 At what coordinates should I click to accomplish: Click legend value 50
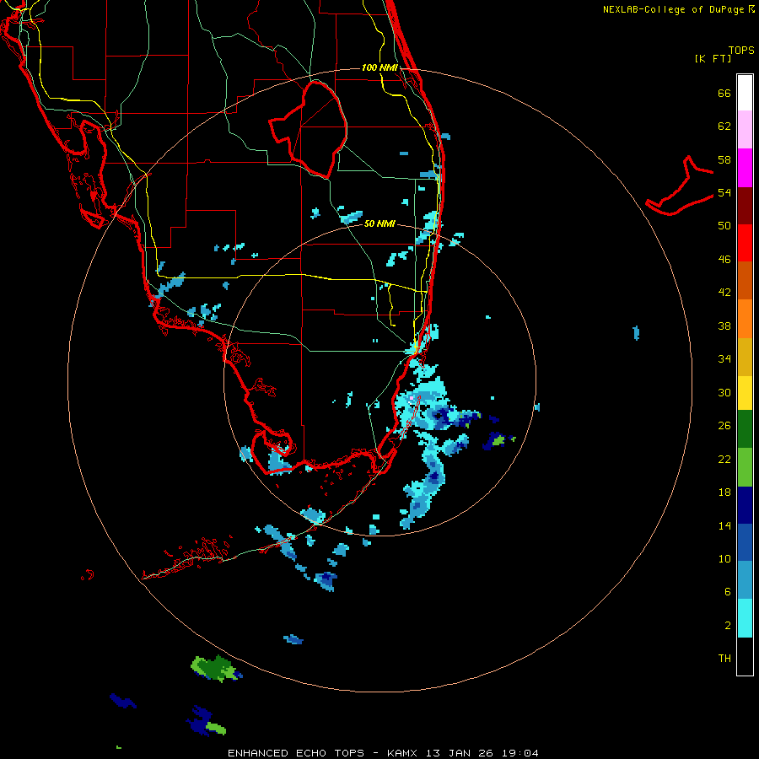[x=724, y=225]
